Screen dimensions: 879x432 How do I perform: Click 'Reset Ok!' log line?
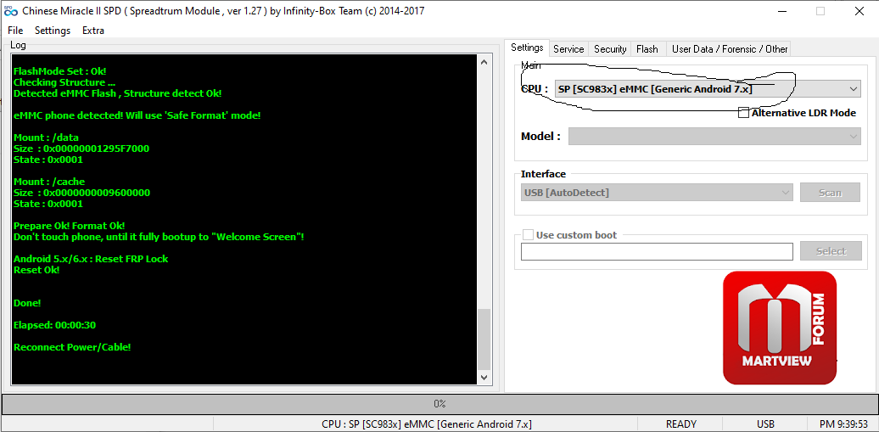36,270
